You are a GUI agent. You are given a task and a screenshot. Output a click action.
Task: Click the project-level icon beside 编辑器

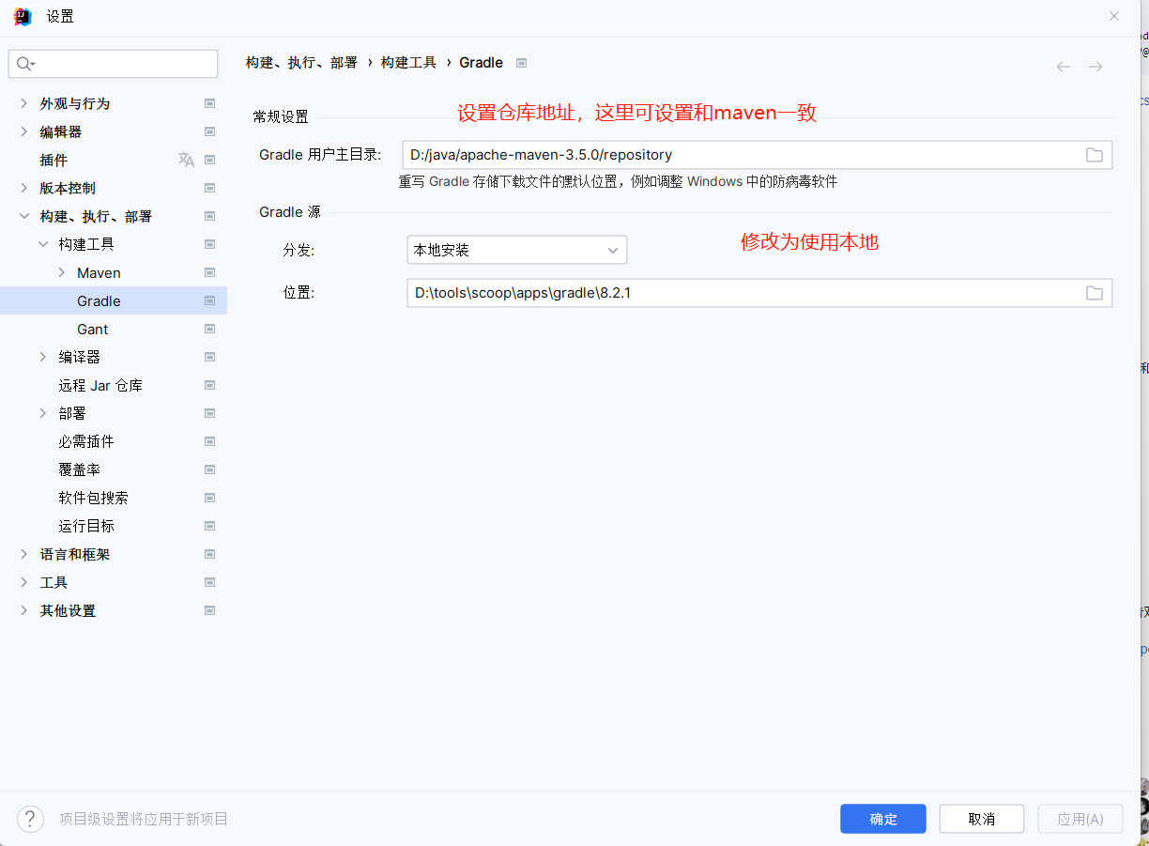click(210, 131)
